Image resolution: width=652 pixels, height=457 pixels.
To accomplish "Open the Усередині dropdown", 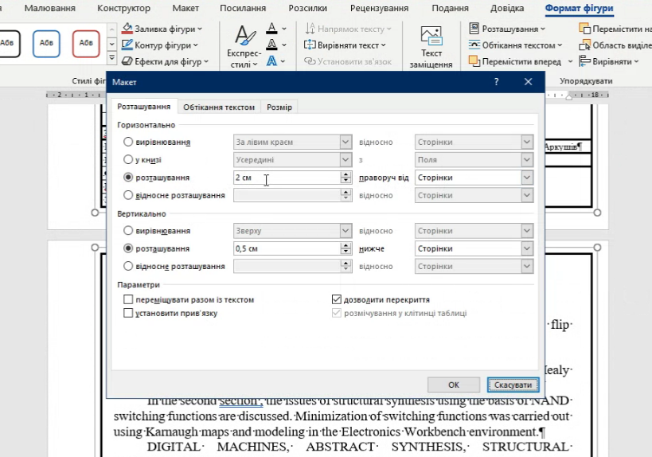I will click(x=293, y=160).
